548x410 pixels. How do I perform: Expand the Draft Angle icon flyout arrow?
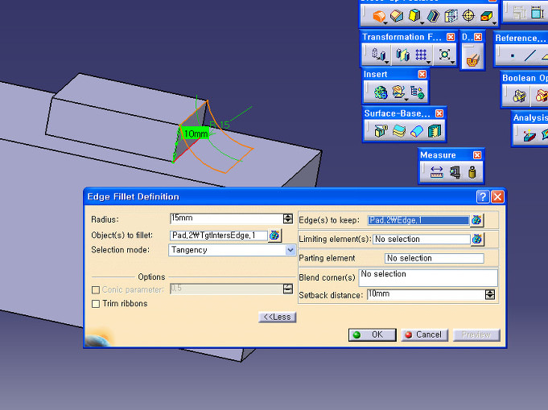(422, 23)
